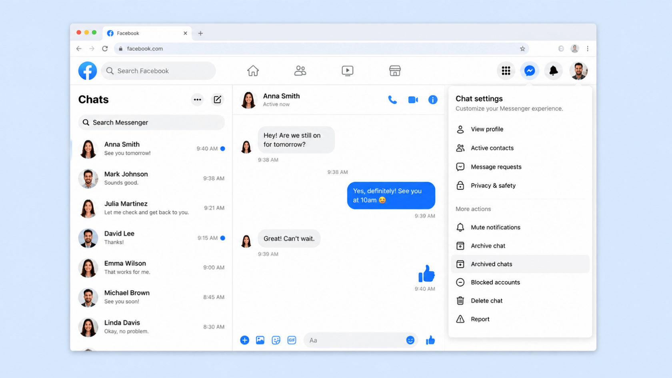Choose Delete chat option
The width and height of the screenshot is (672, 378).
520,301
